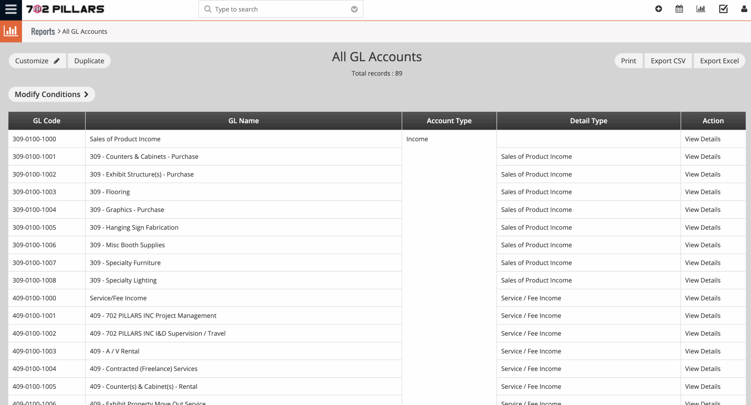751x405 pixels.
Task: Sort by GL Code column header
Action: (47, 121)
